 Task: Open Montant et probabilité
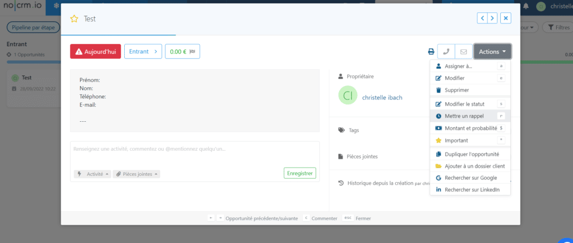pos(470,128)
